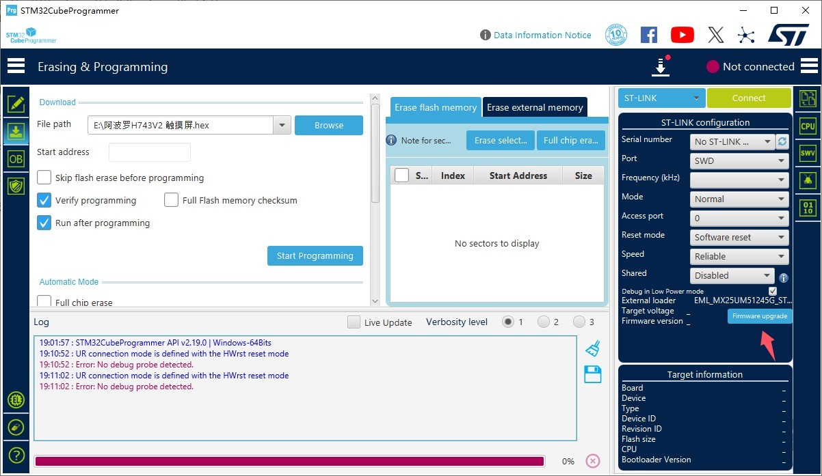Select the Erase flash memory tab
This screenshot has width=822, height=476.
coord(436,107)
